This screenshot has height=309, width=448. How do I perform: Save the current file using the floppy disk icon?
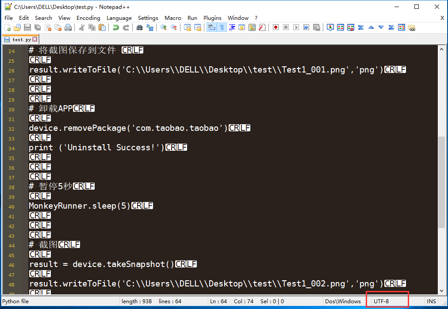pyautogui.click(x=27, y=28)
